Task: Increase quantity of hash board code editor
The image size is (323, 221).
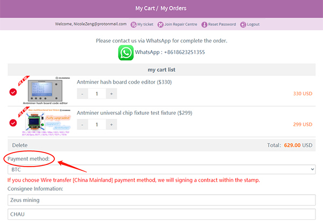Action: (x=111, y=93)
